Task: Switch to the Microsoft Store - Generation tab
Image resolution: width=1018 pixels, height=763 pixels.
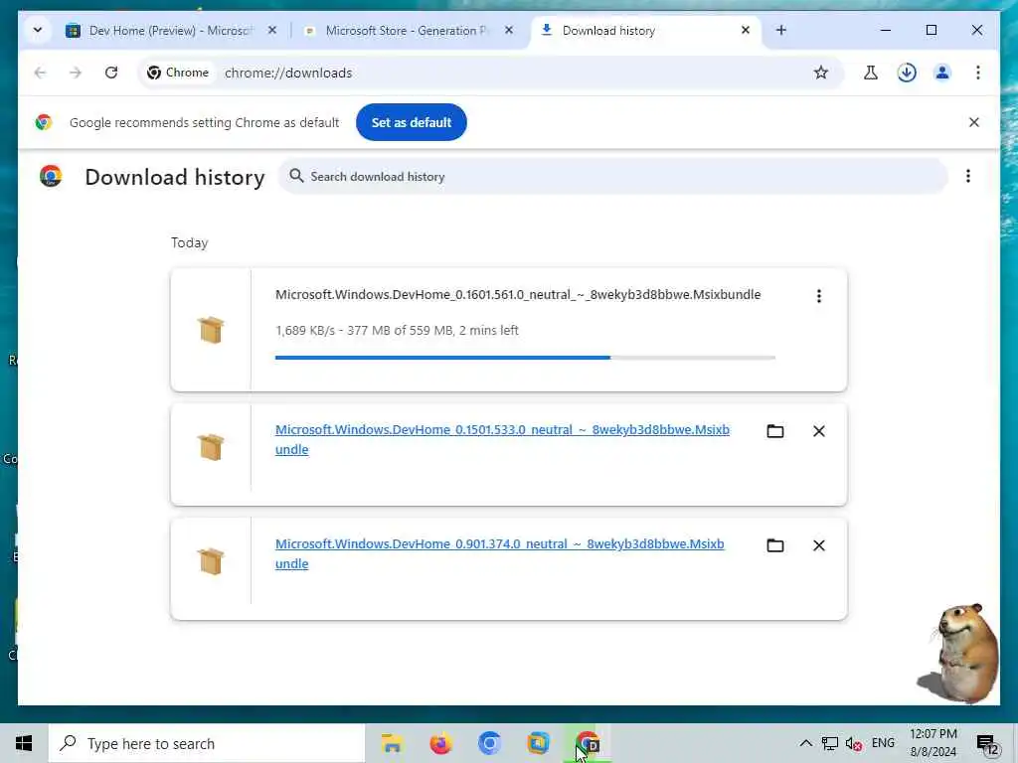Action: point(407,31)
